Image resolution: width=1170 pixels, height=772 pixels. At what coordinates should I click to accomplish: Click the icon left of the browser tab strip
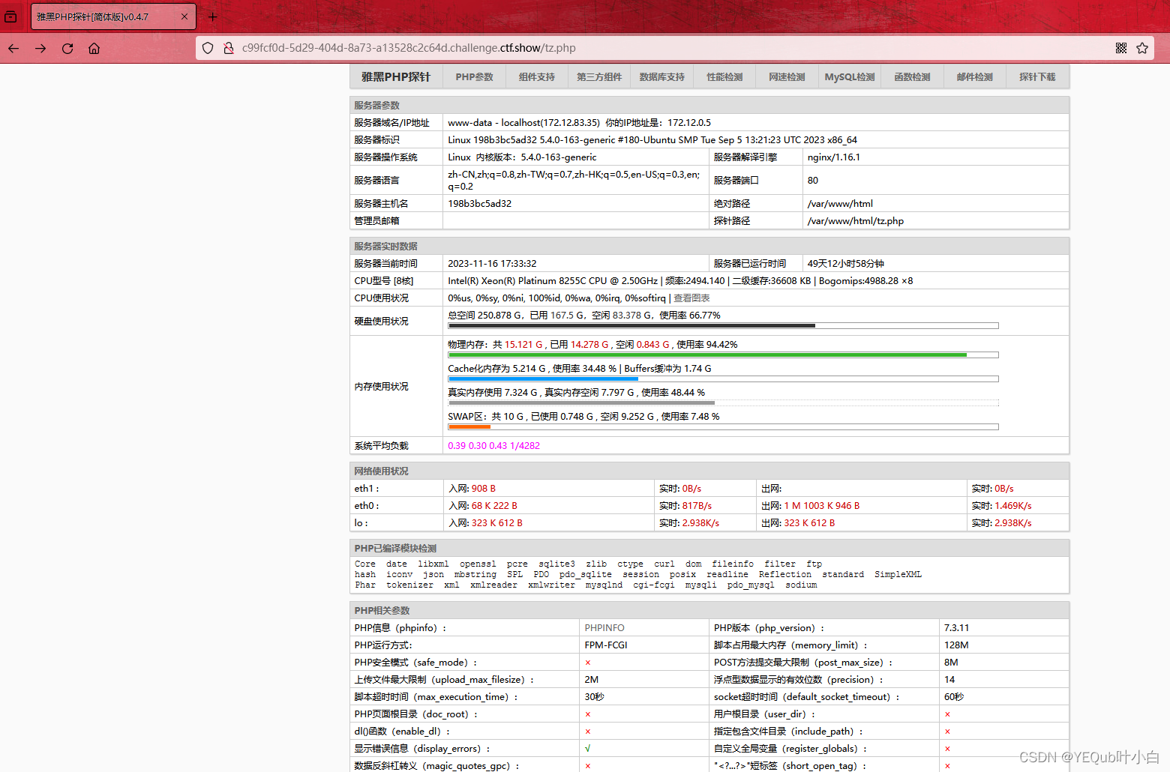(x=10, y=16)
